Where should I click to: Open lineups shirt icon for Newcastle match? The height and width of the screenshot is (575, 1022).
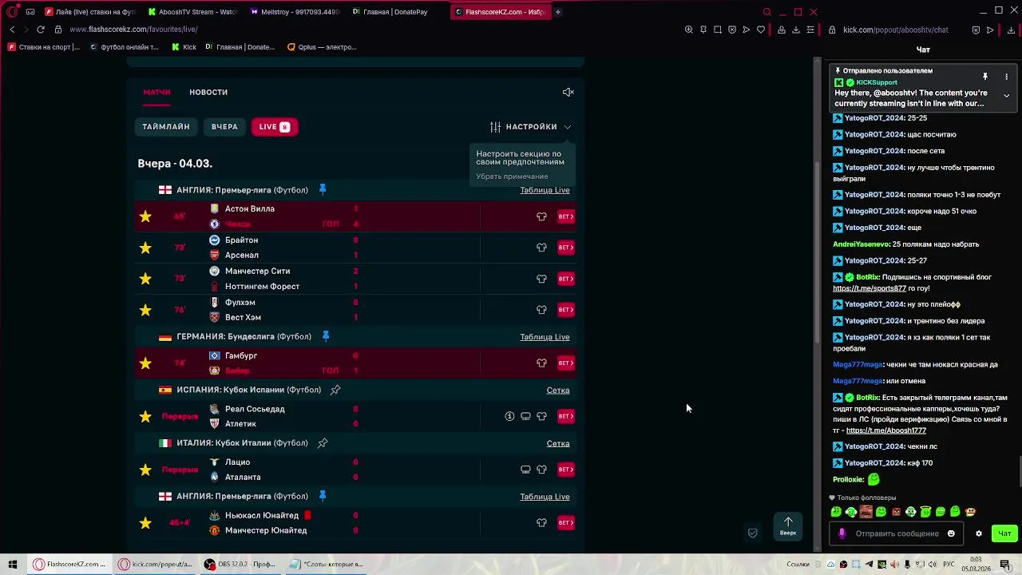541,523
